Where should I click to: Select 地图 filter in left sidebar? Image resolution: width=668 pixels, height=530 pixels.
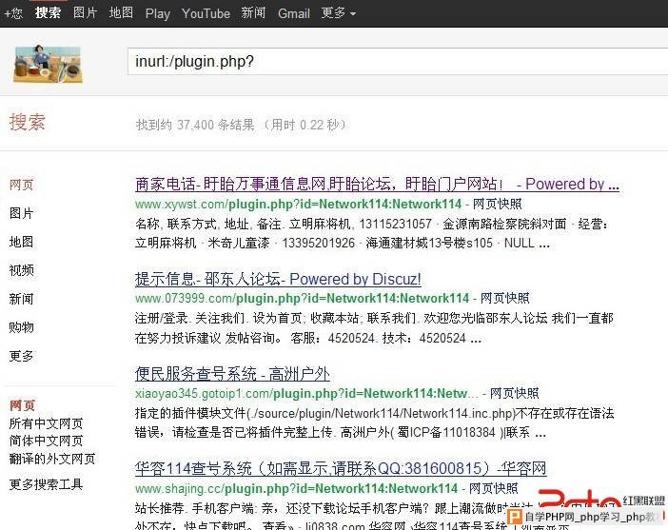point(21,242)
